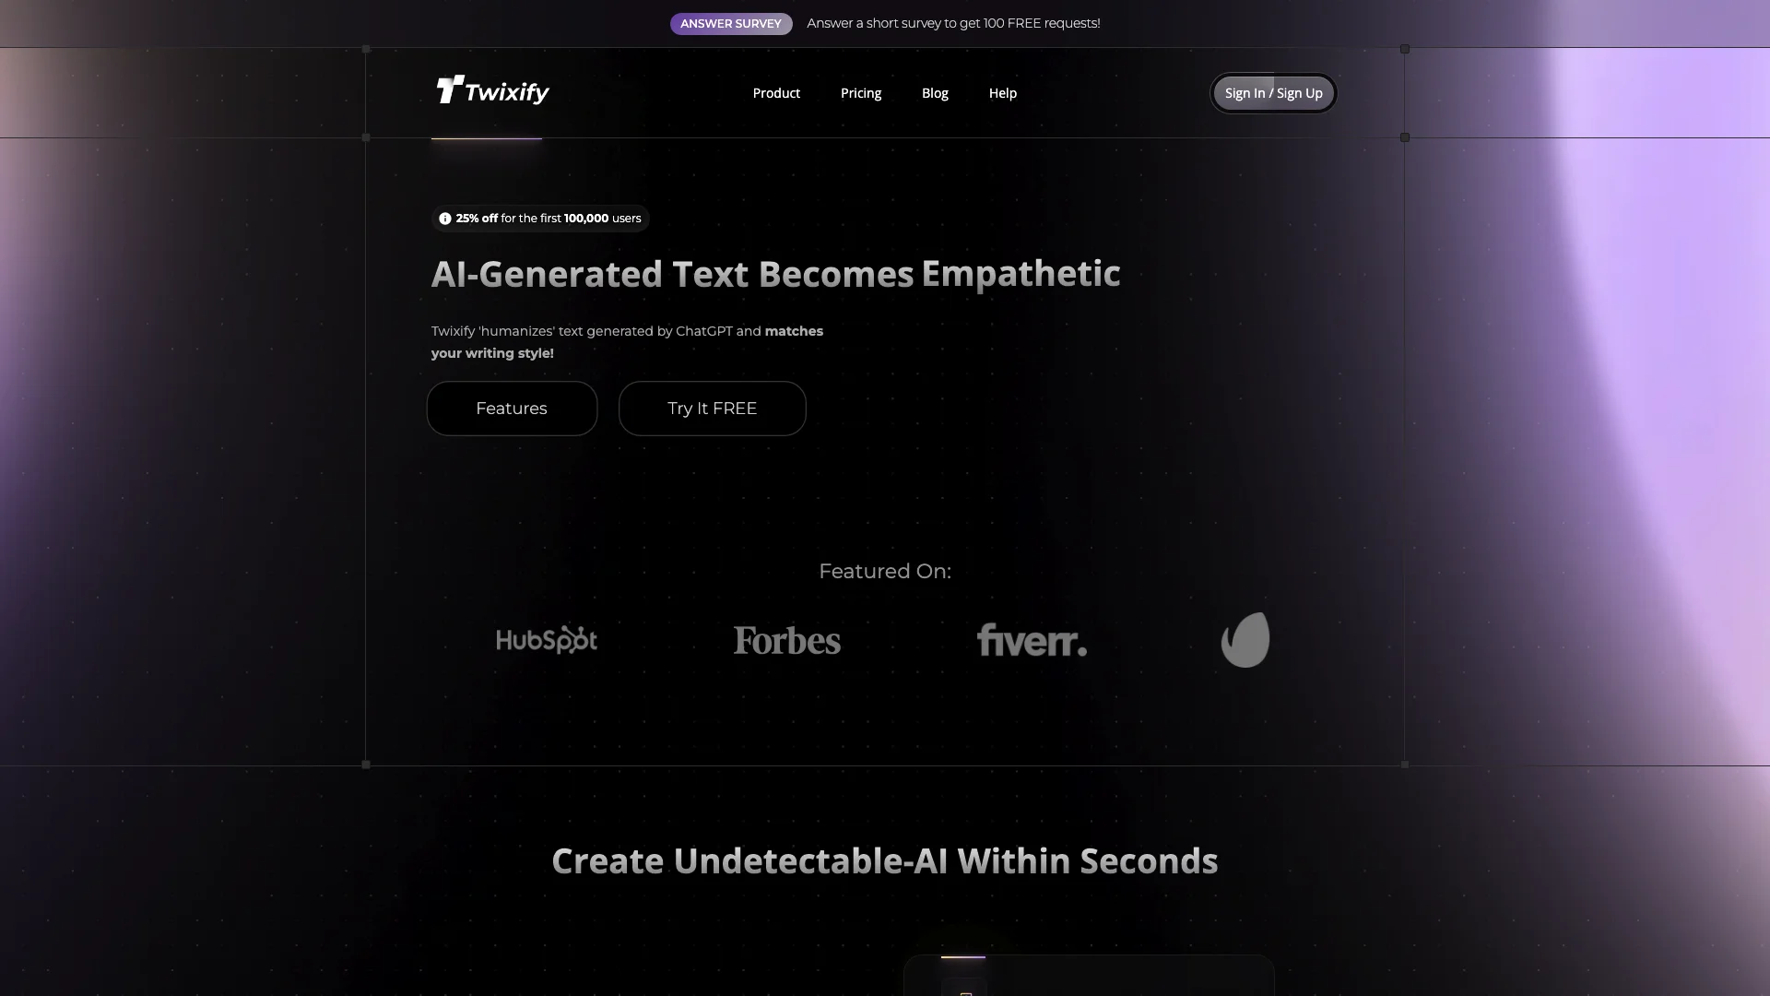Click the Fiverr featured logo
Viewport: 1770px width, 996px height.
coord(1030,638)
